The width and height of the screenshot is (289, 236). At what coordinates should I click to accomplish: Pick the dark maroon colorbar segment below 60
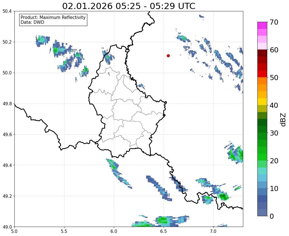pos(262,53)
